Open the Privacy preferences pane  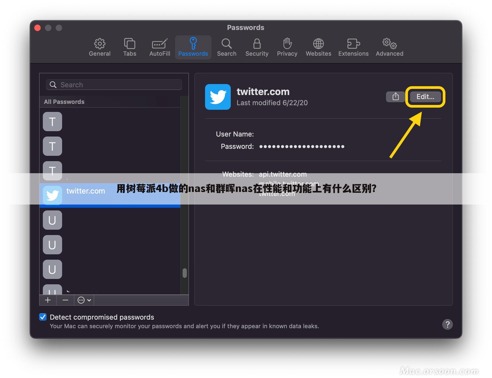287,47
